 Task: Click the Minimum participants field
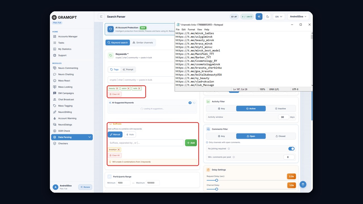coord(123,183)
